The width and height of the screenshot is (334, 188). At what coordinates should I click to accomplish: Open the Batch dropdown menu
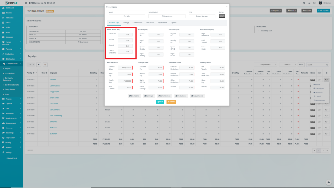(x=292, y=10)
